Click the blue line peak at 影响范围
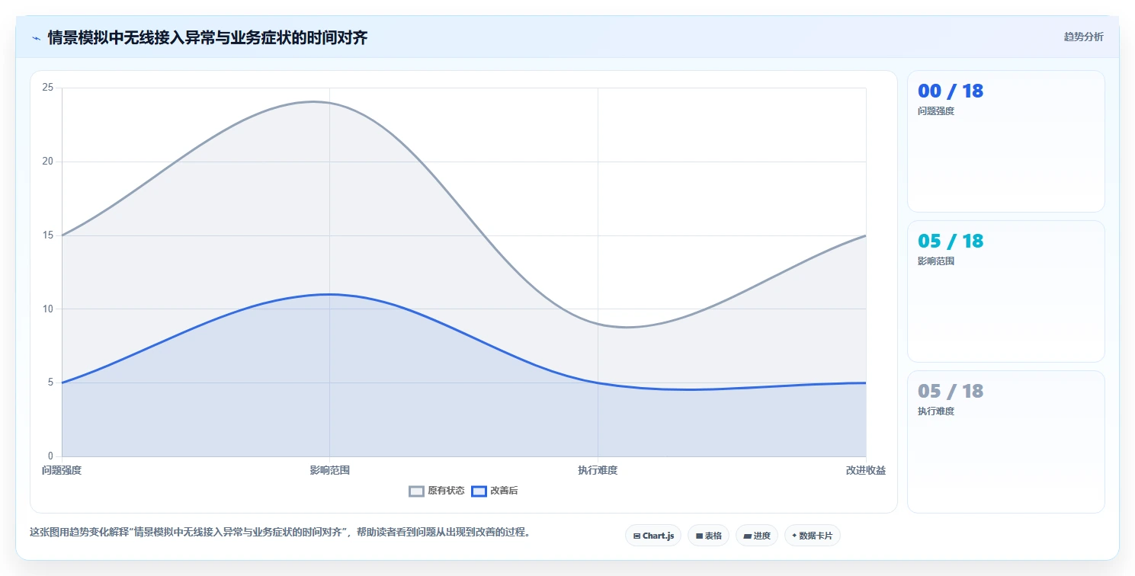Image resolution: width=1135 pixels, height=576 pixels. [330, 294]
